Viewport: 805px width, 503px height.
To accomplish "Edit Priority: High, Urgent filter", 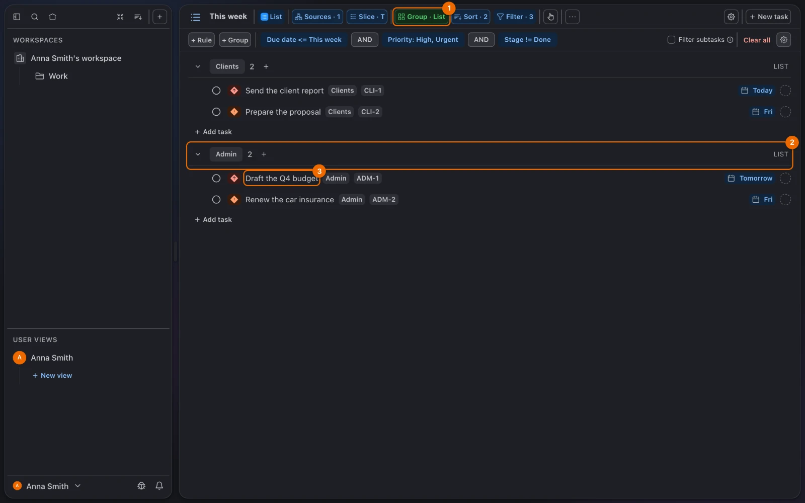I will click(423, 40).
